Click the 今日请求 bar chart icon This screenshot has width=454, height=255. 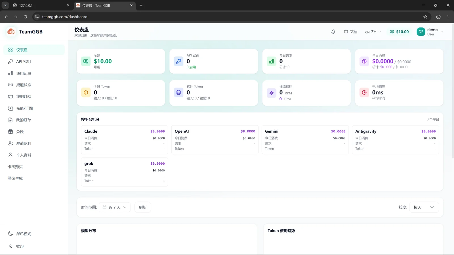(x=272, y=61)
